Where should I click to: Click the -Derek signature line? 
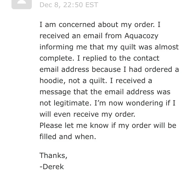coord(52,167)
